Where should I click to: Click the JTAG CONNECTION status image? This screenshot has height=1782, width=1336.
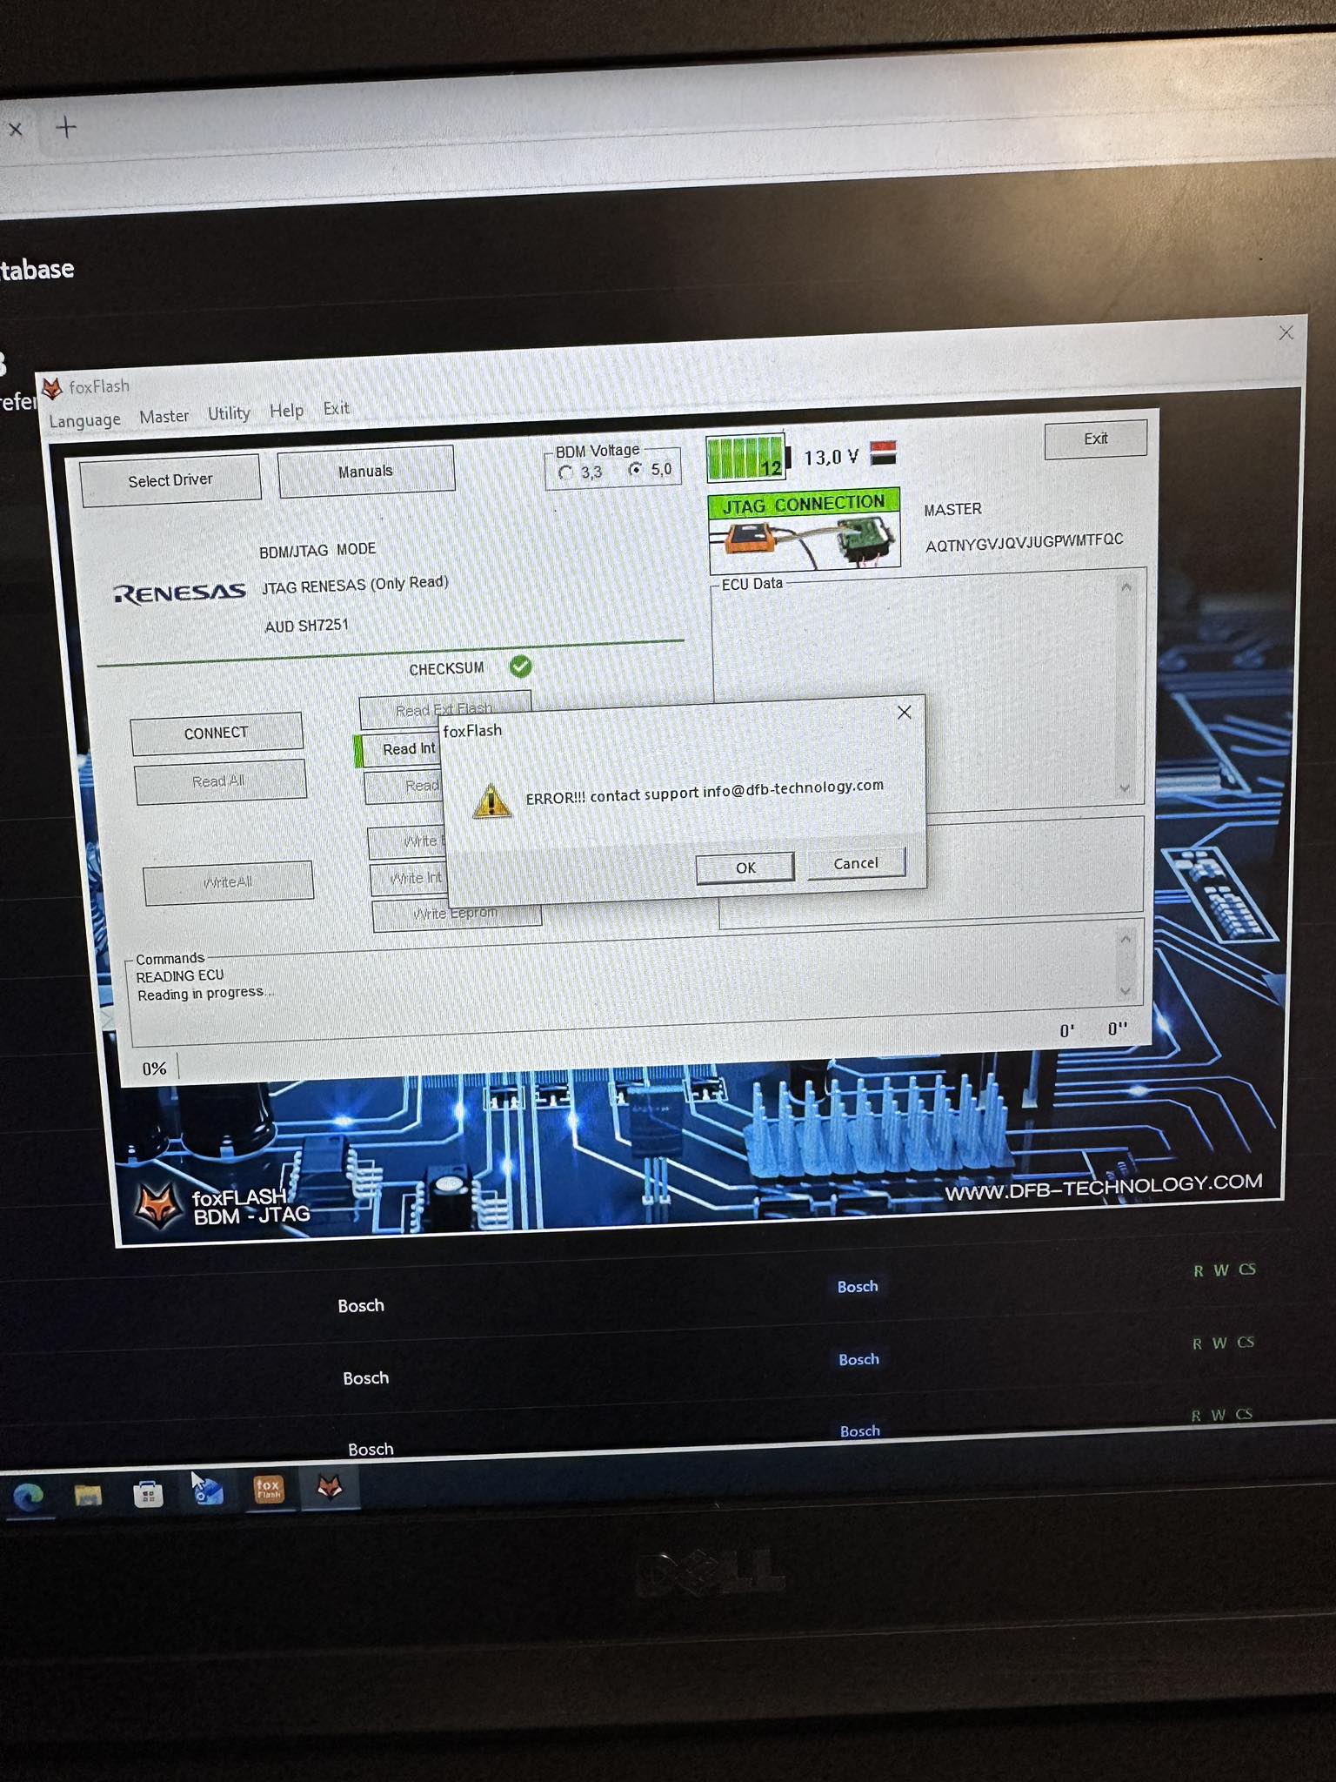click(x=804, y=530)
